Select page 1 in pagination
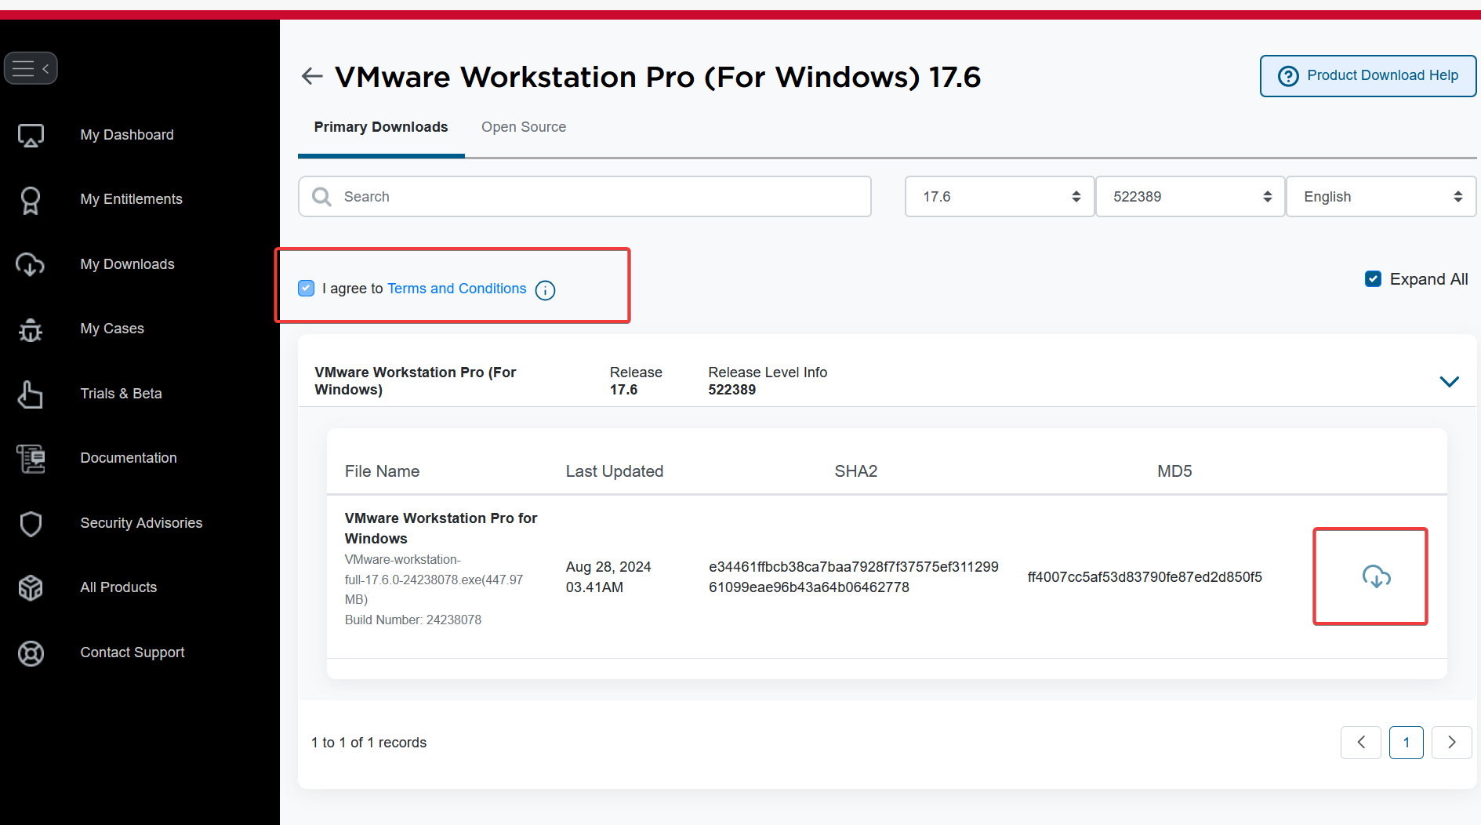This screenshot has width=1481, height=825. [x=1407, y=742]
